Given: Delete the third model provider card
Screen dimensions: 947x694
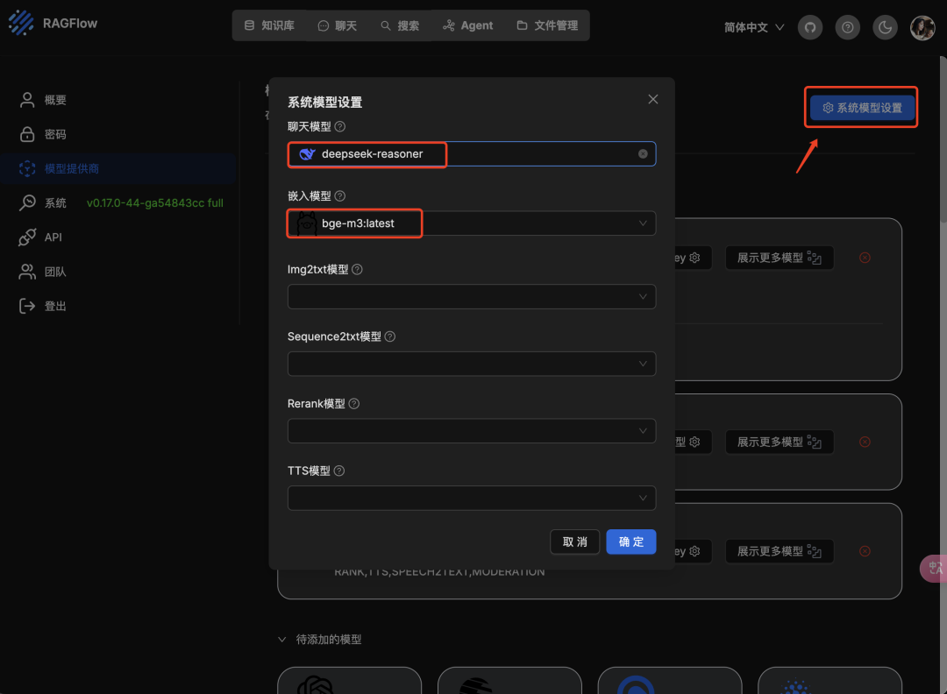Looking at the screenshot, I should pos(865,551).
